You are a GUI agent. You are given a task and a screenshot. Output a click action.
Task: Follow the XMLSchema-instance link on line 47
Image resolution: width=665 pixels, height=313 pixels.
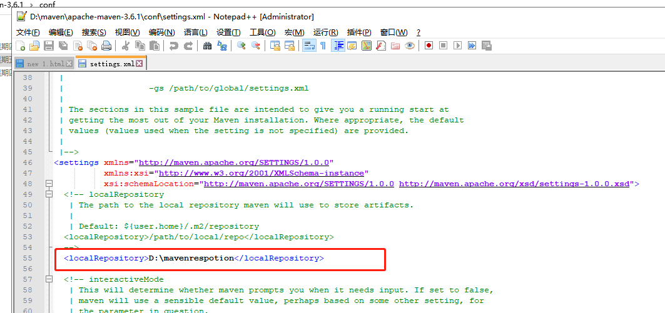coord(261,173)
